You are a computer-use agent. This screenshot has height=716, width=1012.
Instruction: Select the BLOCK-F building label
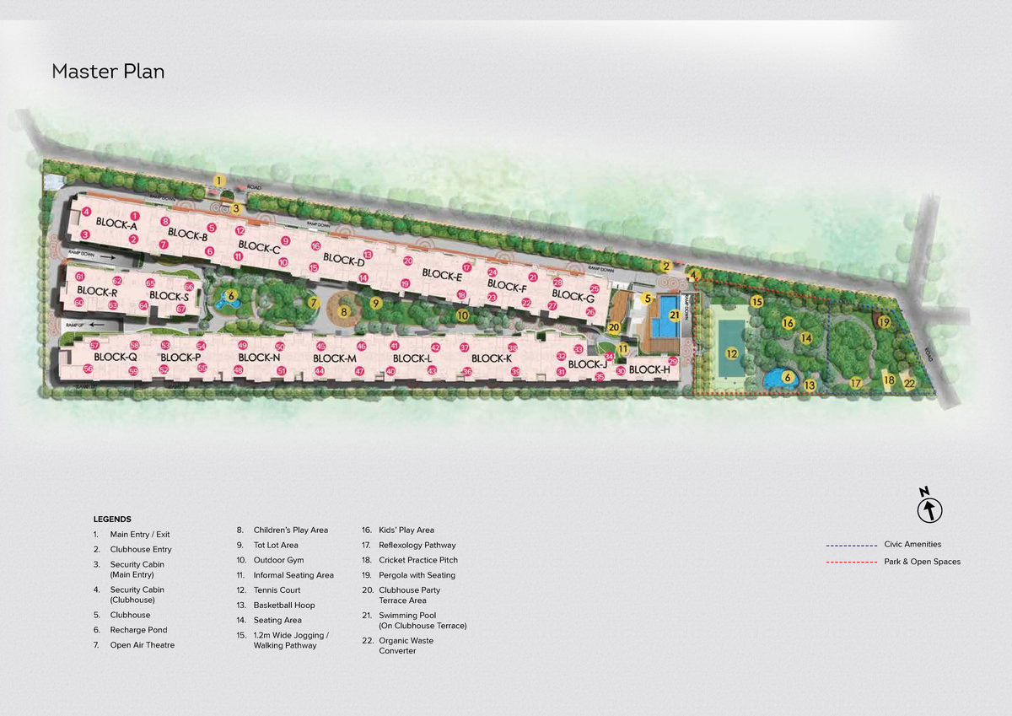(507, 286)
